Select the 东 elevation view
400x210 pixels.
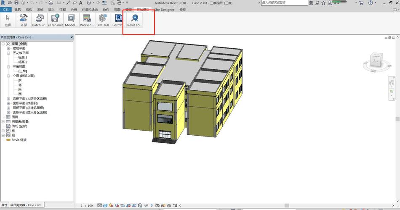pyautogui.click(x=20, y=81)
